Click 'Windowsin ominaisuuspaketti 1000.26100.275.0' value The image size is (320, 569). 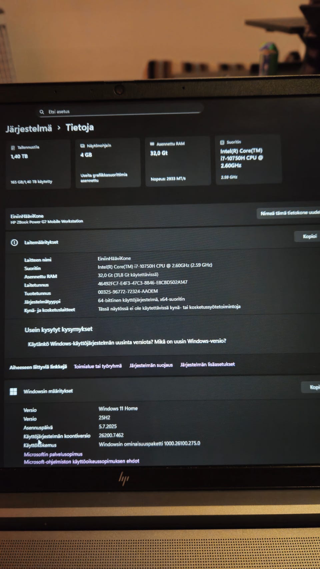[x=149, y=444]
